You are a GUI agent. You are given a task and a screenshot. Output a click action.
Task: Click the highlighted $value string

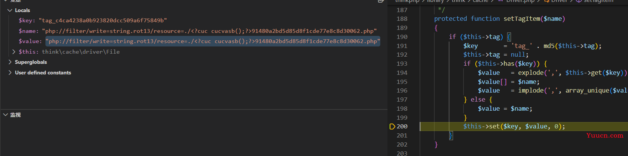tap(212, 41)
